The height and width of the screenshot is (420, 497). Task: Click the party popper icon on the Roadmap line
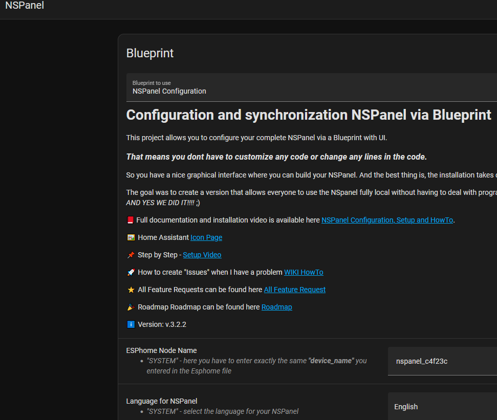[x=131, y=307]
